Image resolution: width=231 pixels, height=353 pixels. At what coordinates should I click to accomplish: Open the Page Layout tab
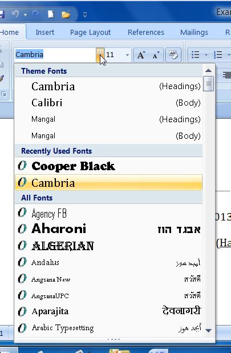tap(90, 33)
